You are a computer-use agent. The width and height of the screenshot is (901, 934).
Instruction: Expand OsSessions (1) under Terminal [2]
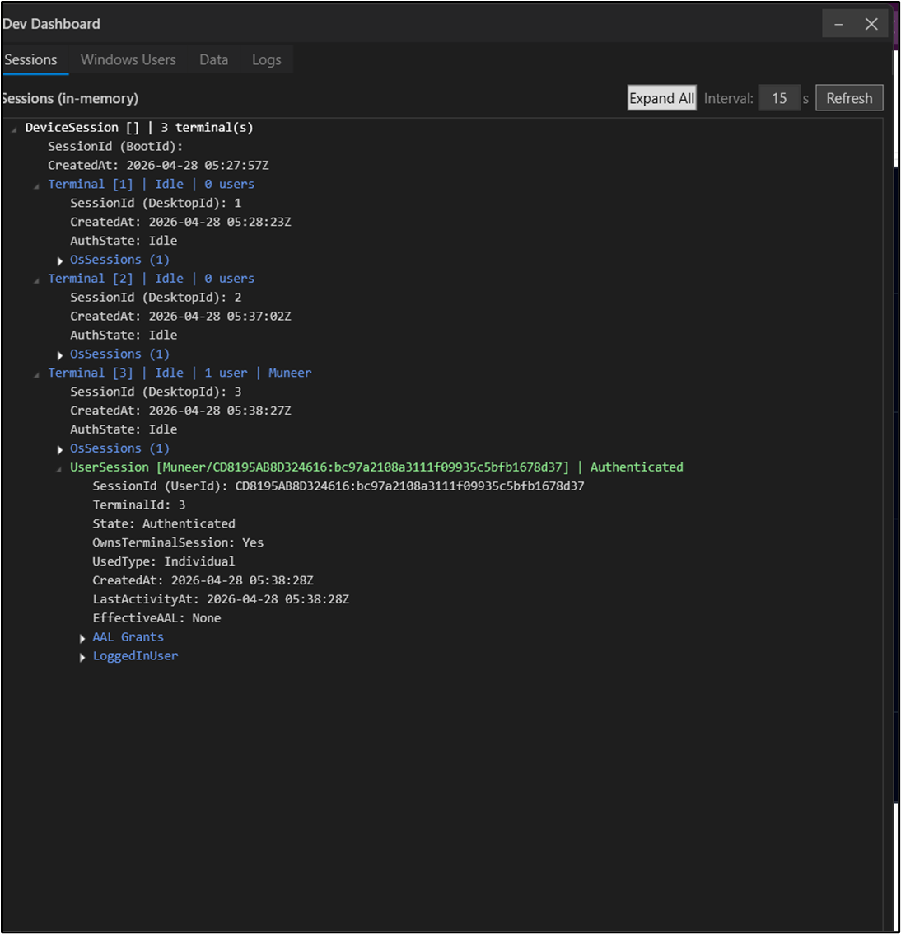click(x=59, y=355)
